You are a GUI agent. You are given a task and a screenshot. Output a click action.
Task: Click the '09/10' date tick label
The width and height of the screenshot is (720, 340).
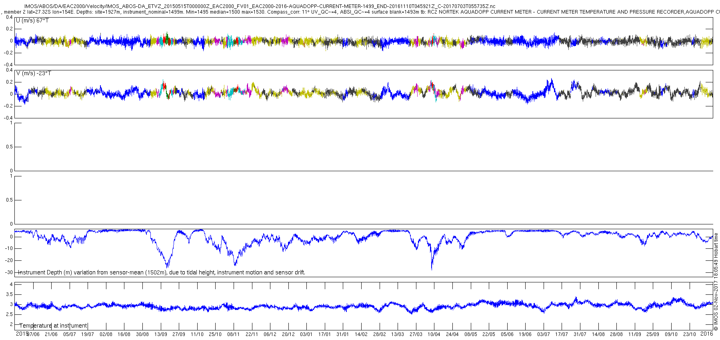(671, 334)
